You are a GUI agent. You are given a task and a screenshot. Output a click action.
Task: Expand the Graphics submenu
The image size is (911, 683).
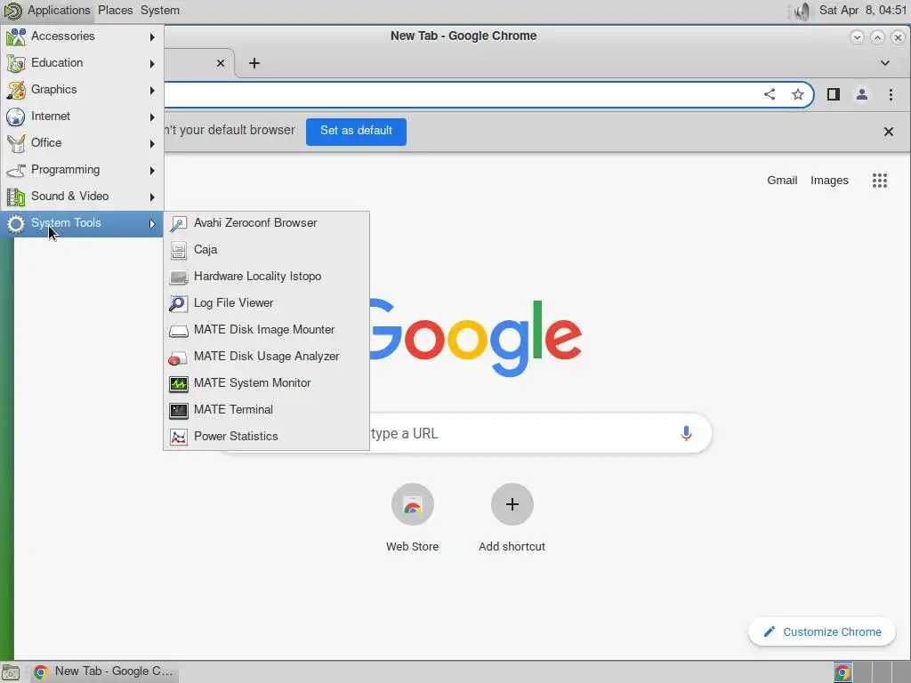82,90
